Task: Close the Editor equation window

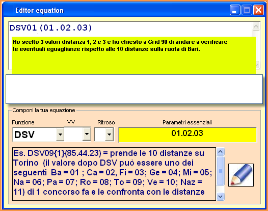Action: [258, 10]
